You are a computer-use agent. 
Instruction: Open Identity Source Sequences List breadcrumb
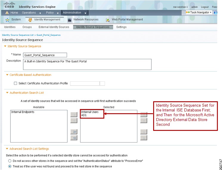(18, 35)
